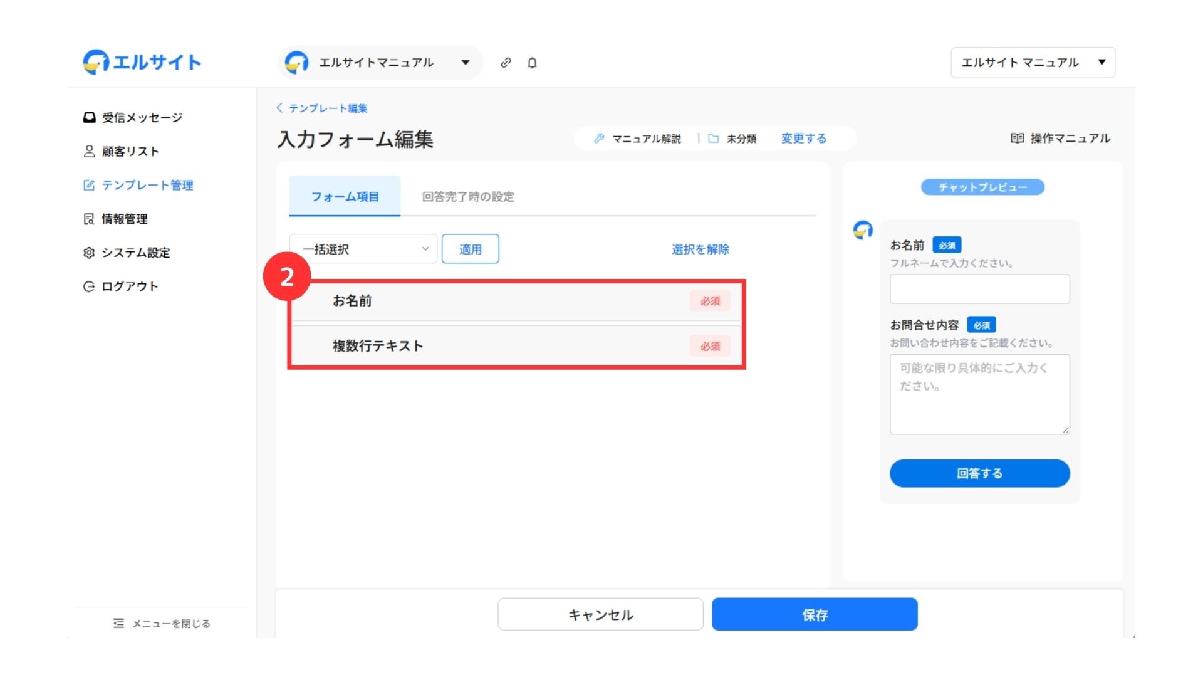This screenshot has height=677, width=1203.
Task: Click 変更する next to the 未分類 folder
Action: (803, 139)
